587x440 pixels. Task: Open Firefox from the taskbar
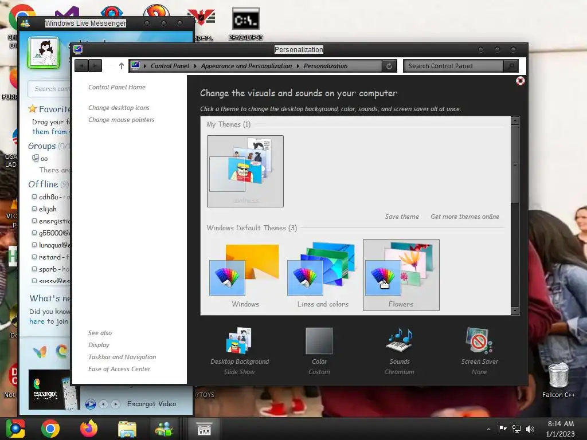[89, 429]
